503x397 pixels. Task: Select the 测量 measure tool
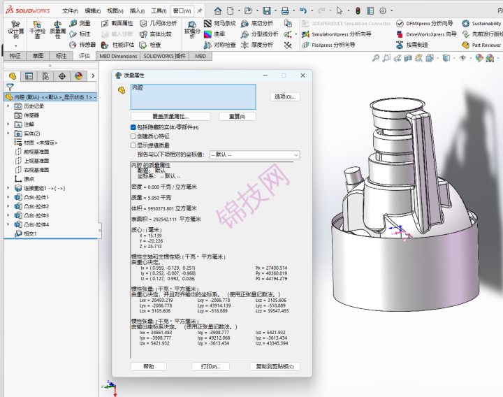tap(80, 23)
